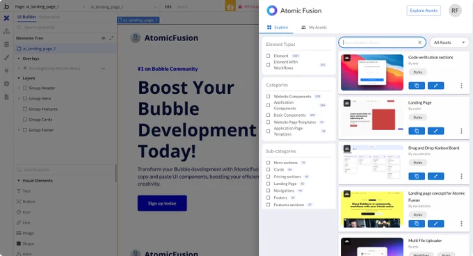This screenshot has width=473, height=256.
Task: Open the Plugins plug icon in sidebar
Action: 6,70
